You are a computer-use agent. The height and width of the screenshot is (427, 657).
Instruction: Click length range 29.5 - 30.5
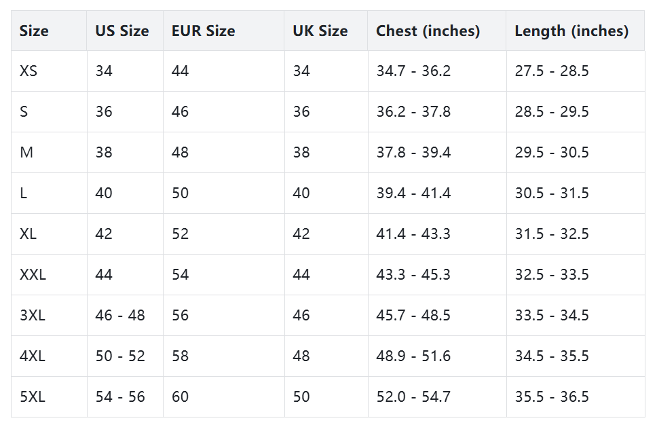552,153
